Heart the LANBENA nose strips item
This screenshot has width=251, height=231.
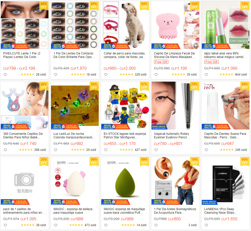pyautogui.click(x=206, y=225)
